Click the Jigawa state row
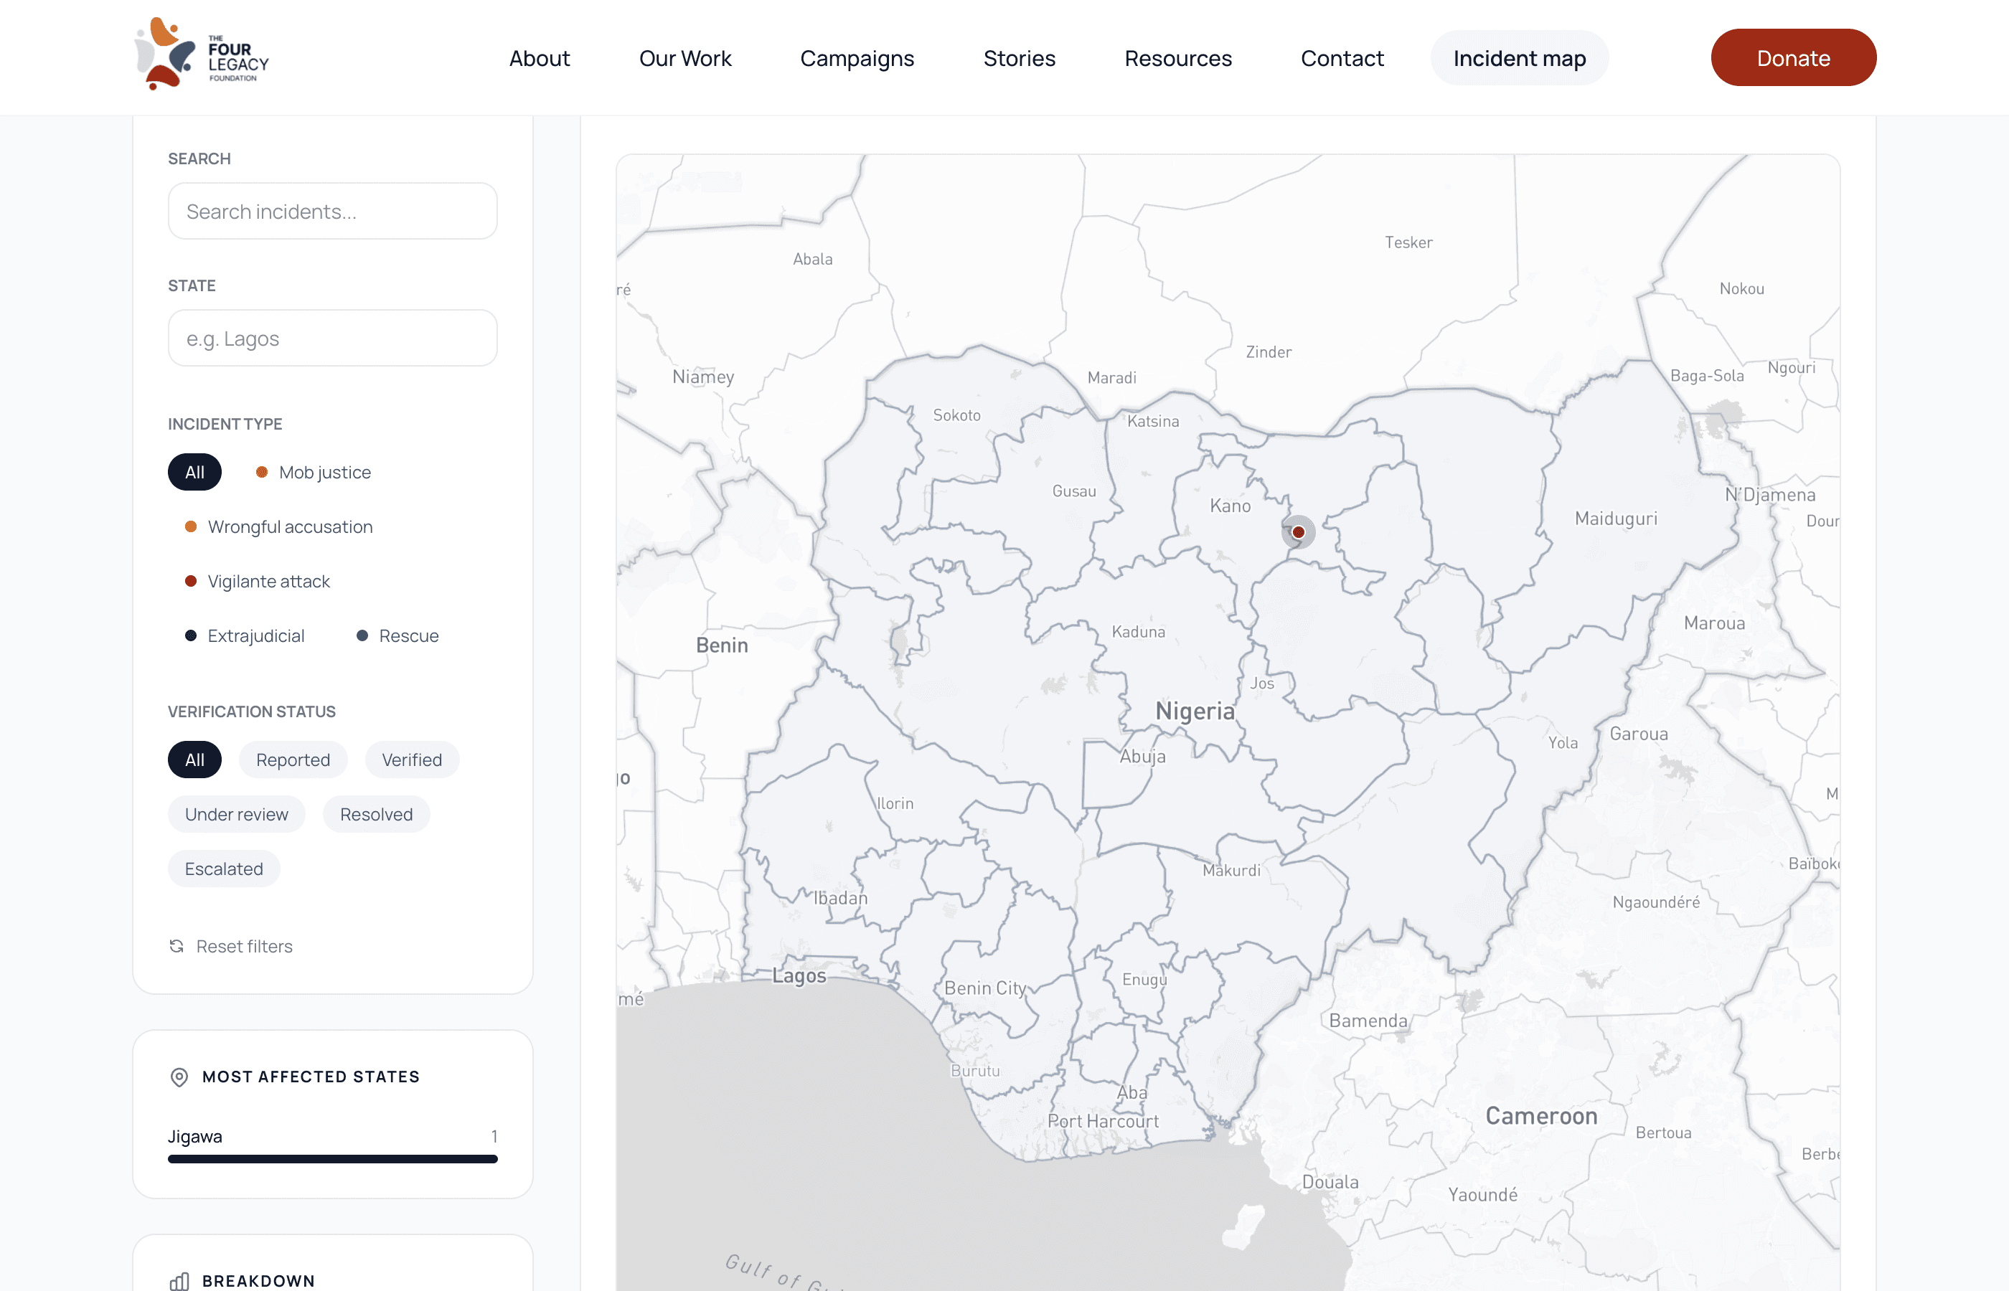 pos(333,1144)
